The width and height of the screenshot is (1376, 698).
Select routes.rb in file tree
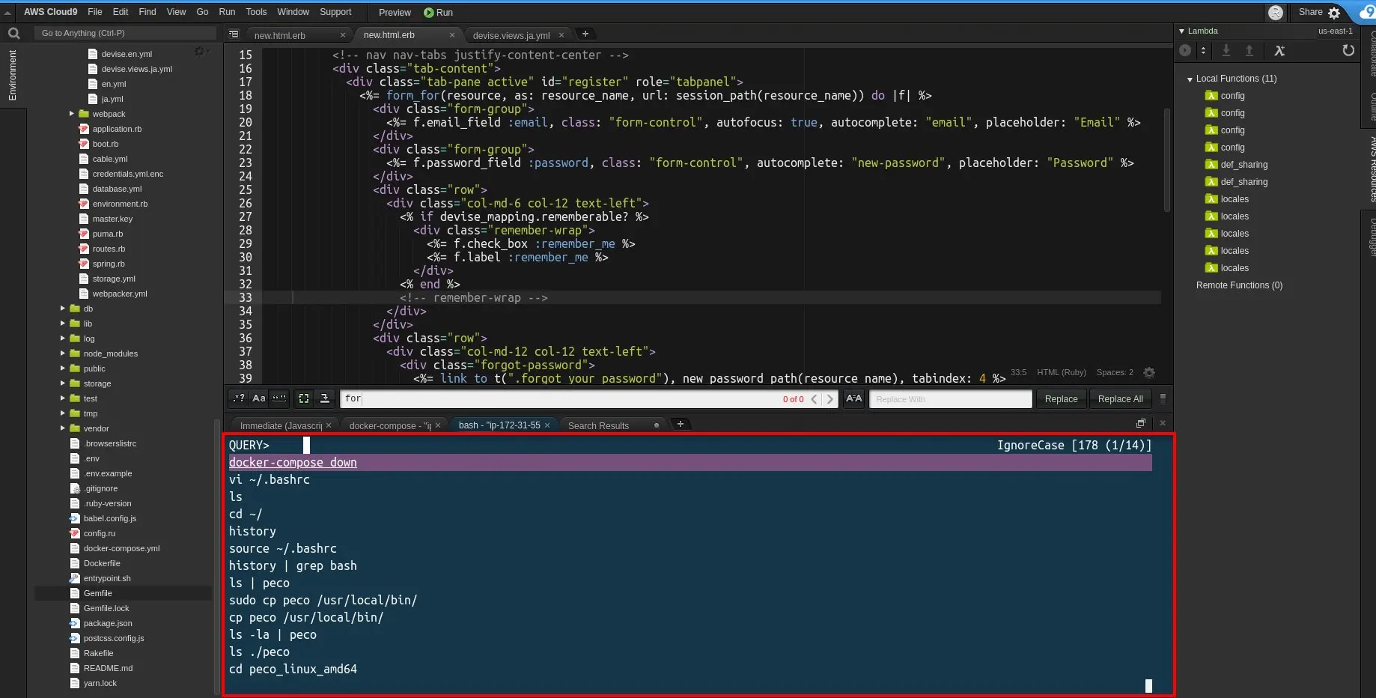[x=109, y=249]
